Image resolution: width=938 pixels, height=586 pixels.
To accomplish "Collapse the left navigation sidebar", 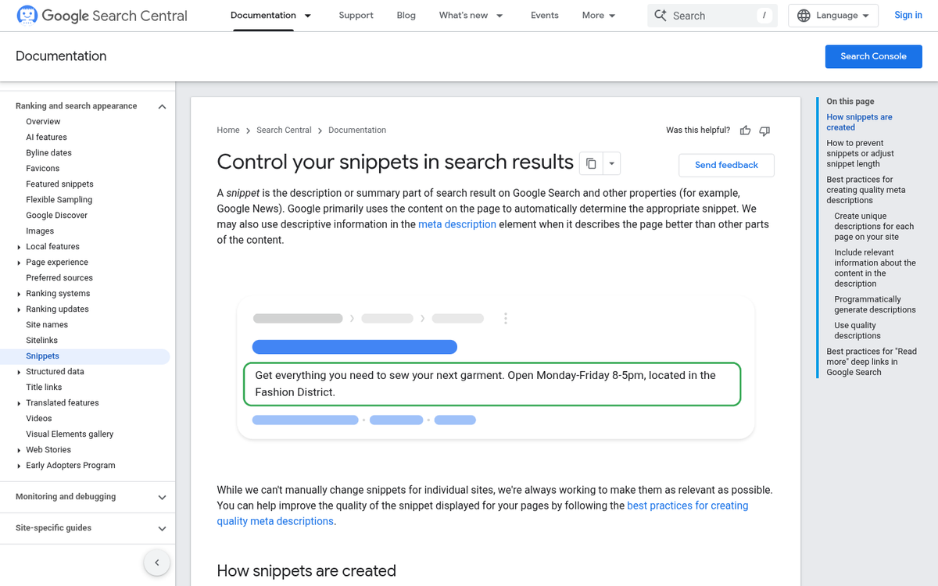I will (x=156, y=562).
